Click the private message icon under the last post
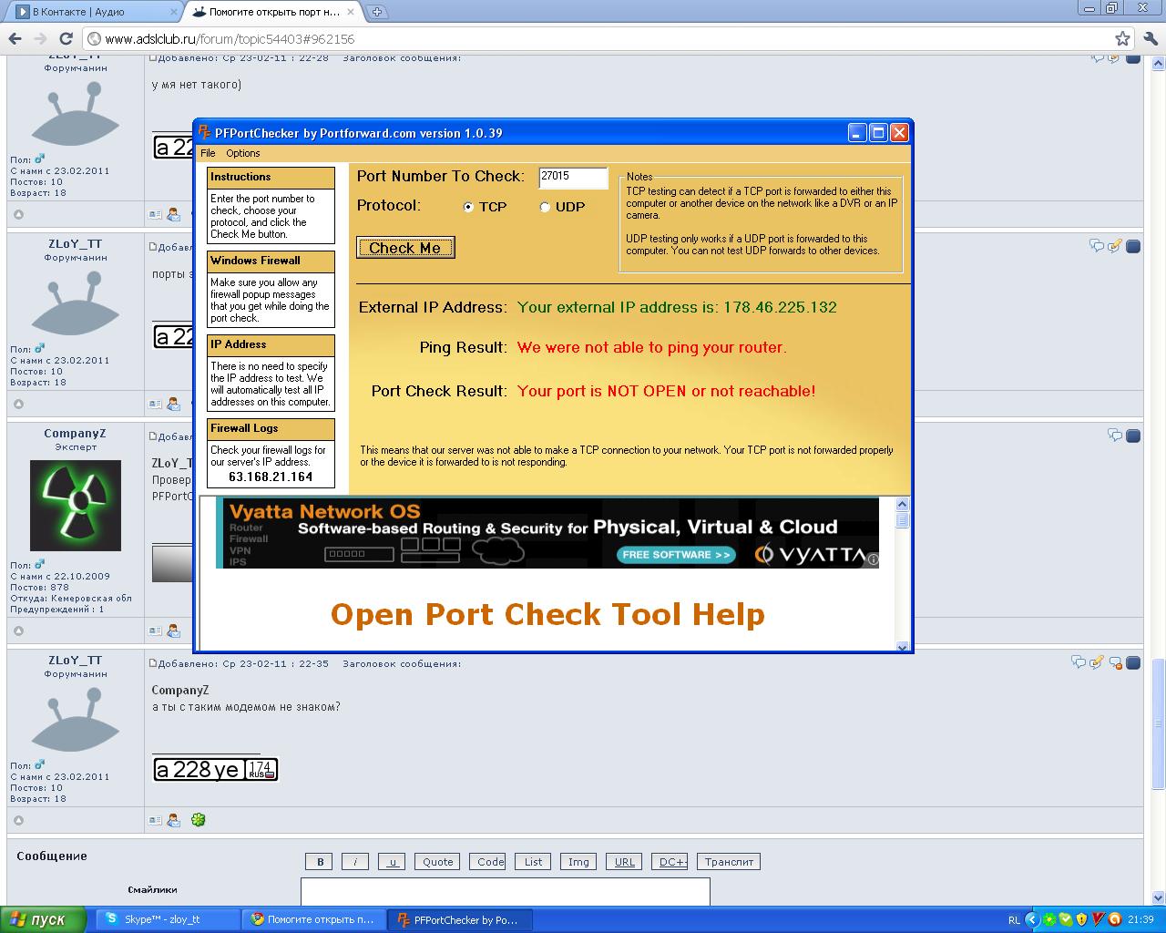The width and height of the screenshot is (1166, 933). coord(174,820)
